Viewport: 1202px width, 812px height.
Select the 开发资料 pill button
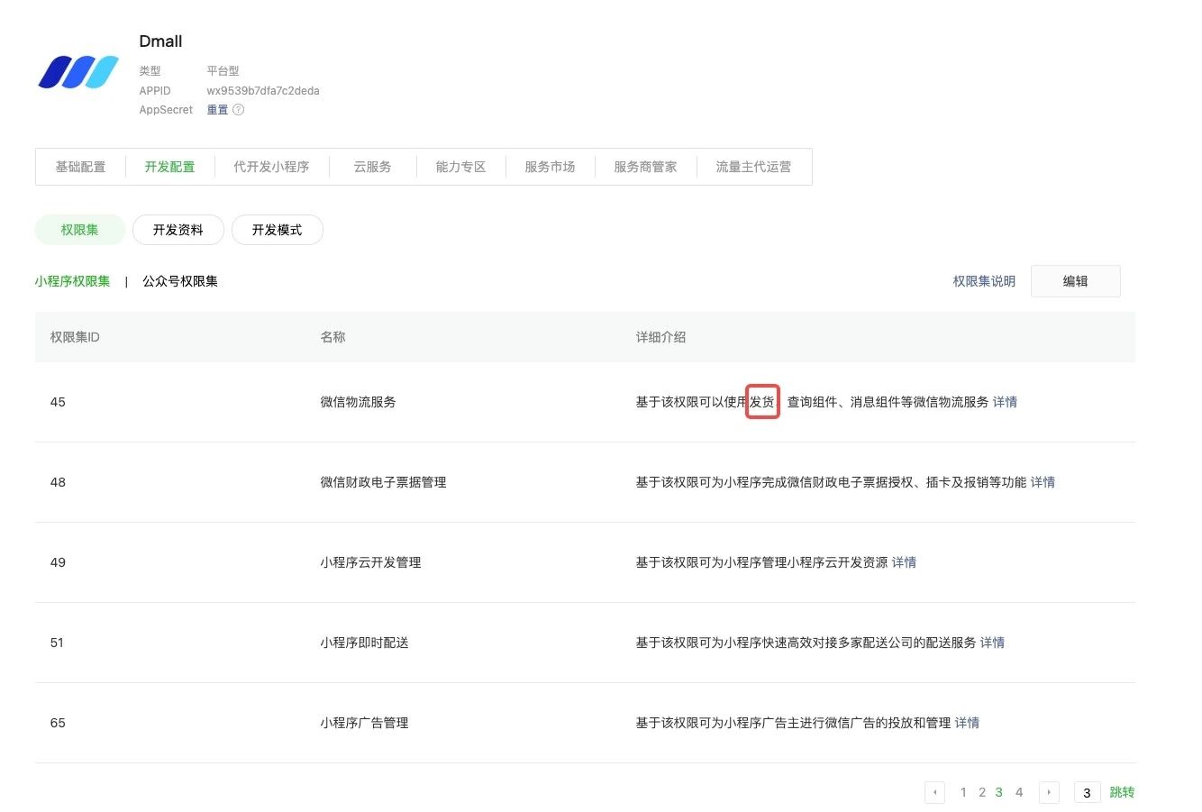(x=178, y=230)
